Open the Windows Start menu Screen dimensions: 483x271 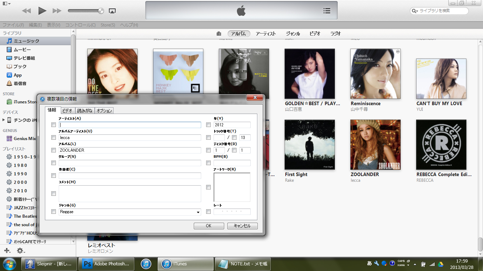pos(9,264)
